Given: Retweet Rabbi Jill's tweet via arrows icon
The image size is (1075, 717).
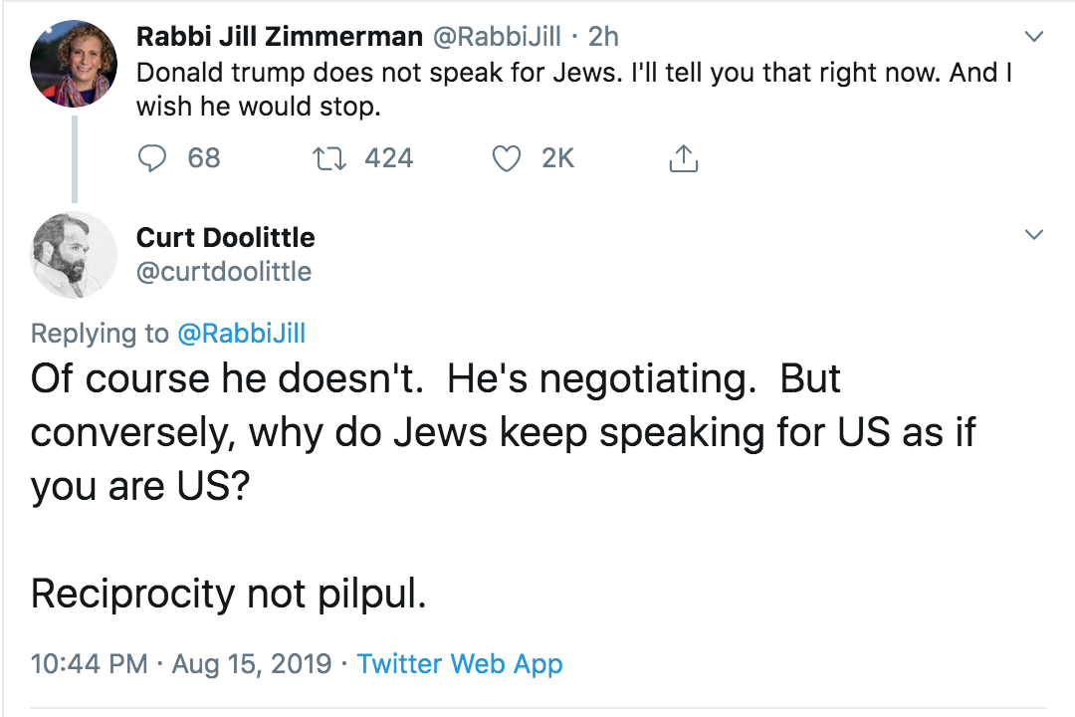Looking at the screenshot, I should pos(327,158).
